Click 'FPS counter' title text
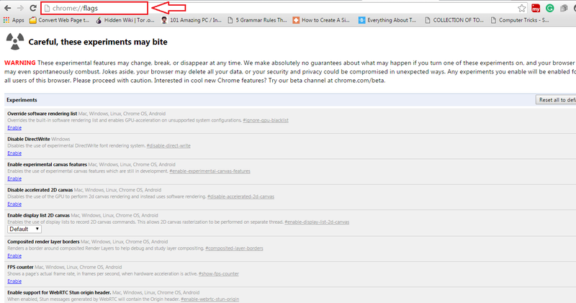Image resolution: width=576 pixels, height=303 pixels. coord(20,267)
